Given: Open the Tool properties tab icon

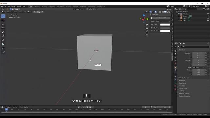Looking at the screenshot, I should (175, 47).
